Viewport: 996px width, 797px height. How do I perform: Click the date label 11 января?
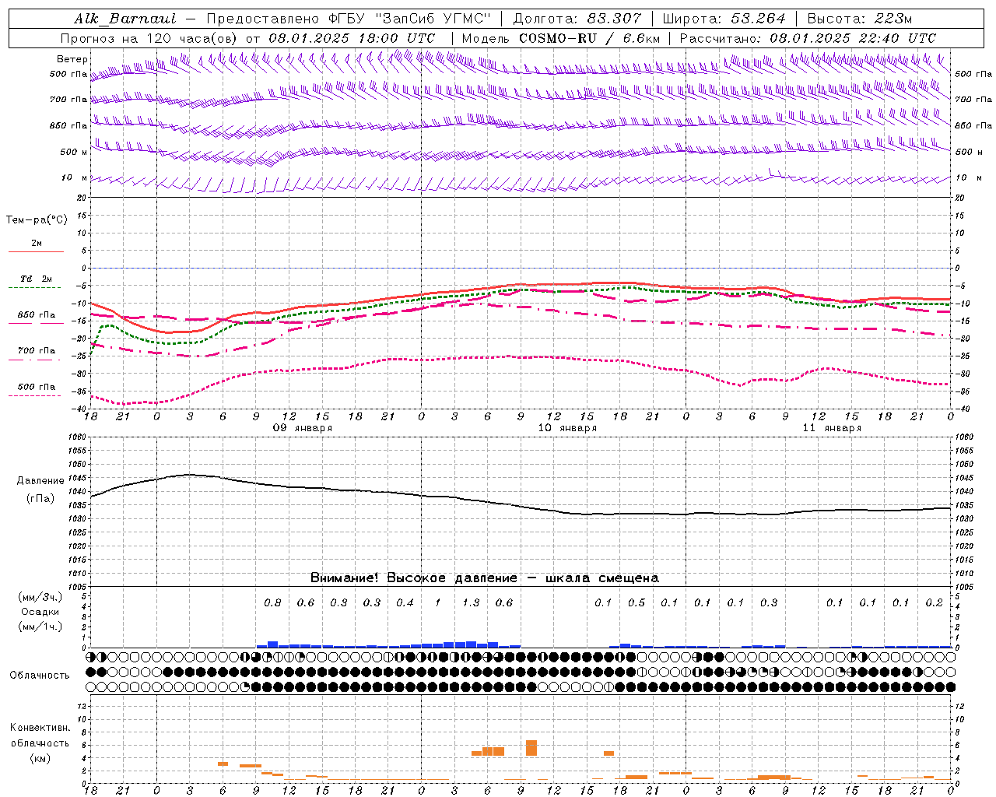832,428
